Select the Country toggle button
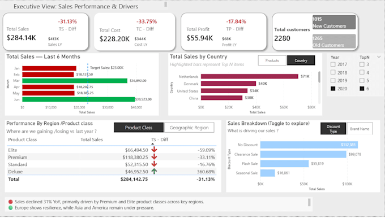385x218 pixels. coord(301,60)
